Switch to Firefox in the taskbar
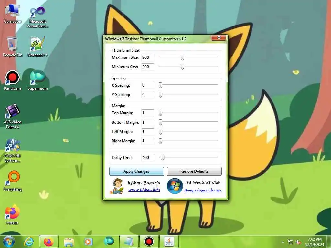Image resolution: width=331 pixels, height=248 pixels. pyautogui.click(x=49, y=242)
